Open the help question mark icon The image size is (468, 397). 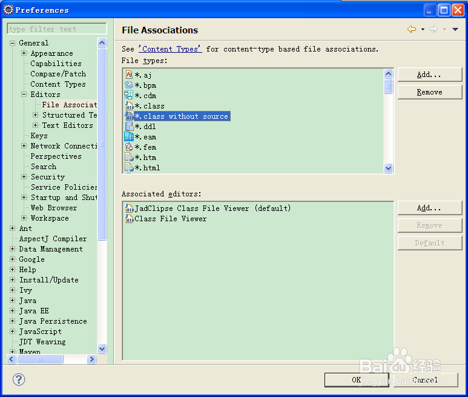click(19, 379)
